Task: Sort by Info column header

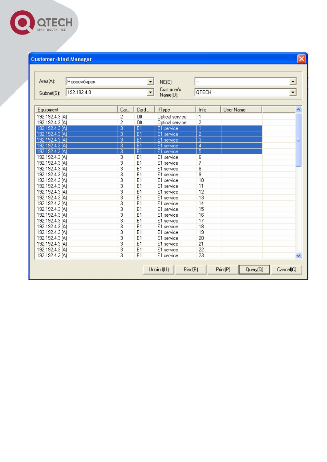Action: (x=208, y=110)
